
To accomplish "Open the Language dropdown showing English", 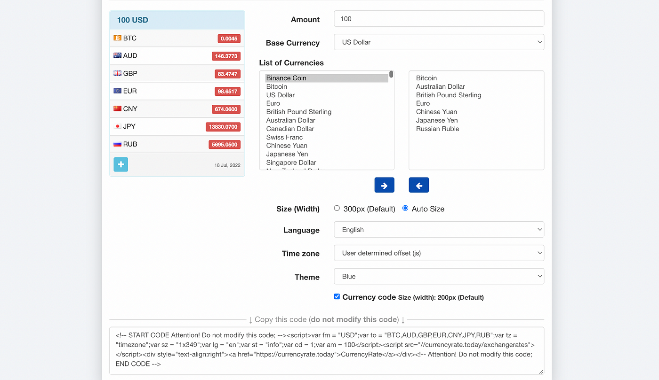I will click(439, 230).
